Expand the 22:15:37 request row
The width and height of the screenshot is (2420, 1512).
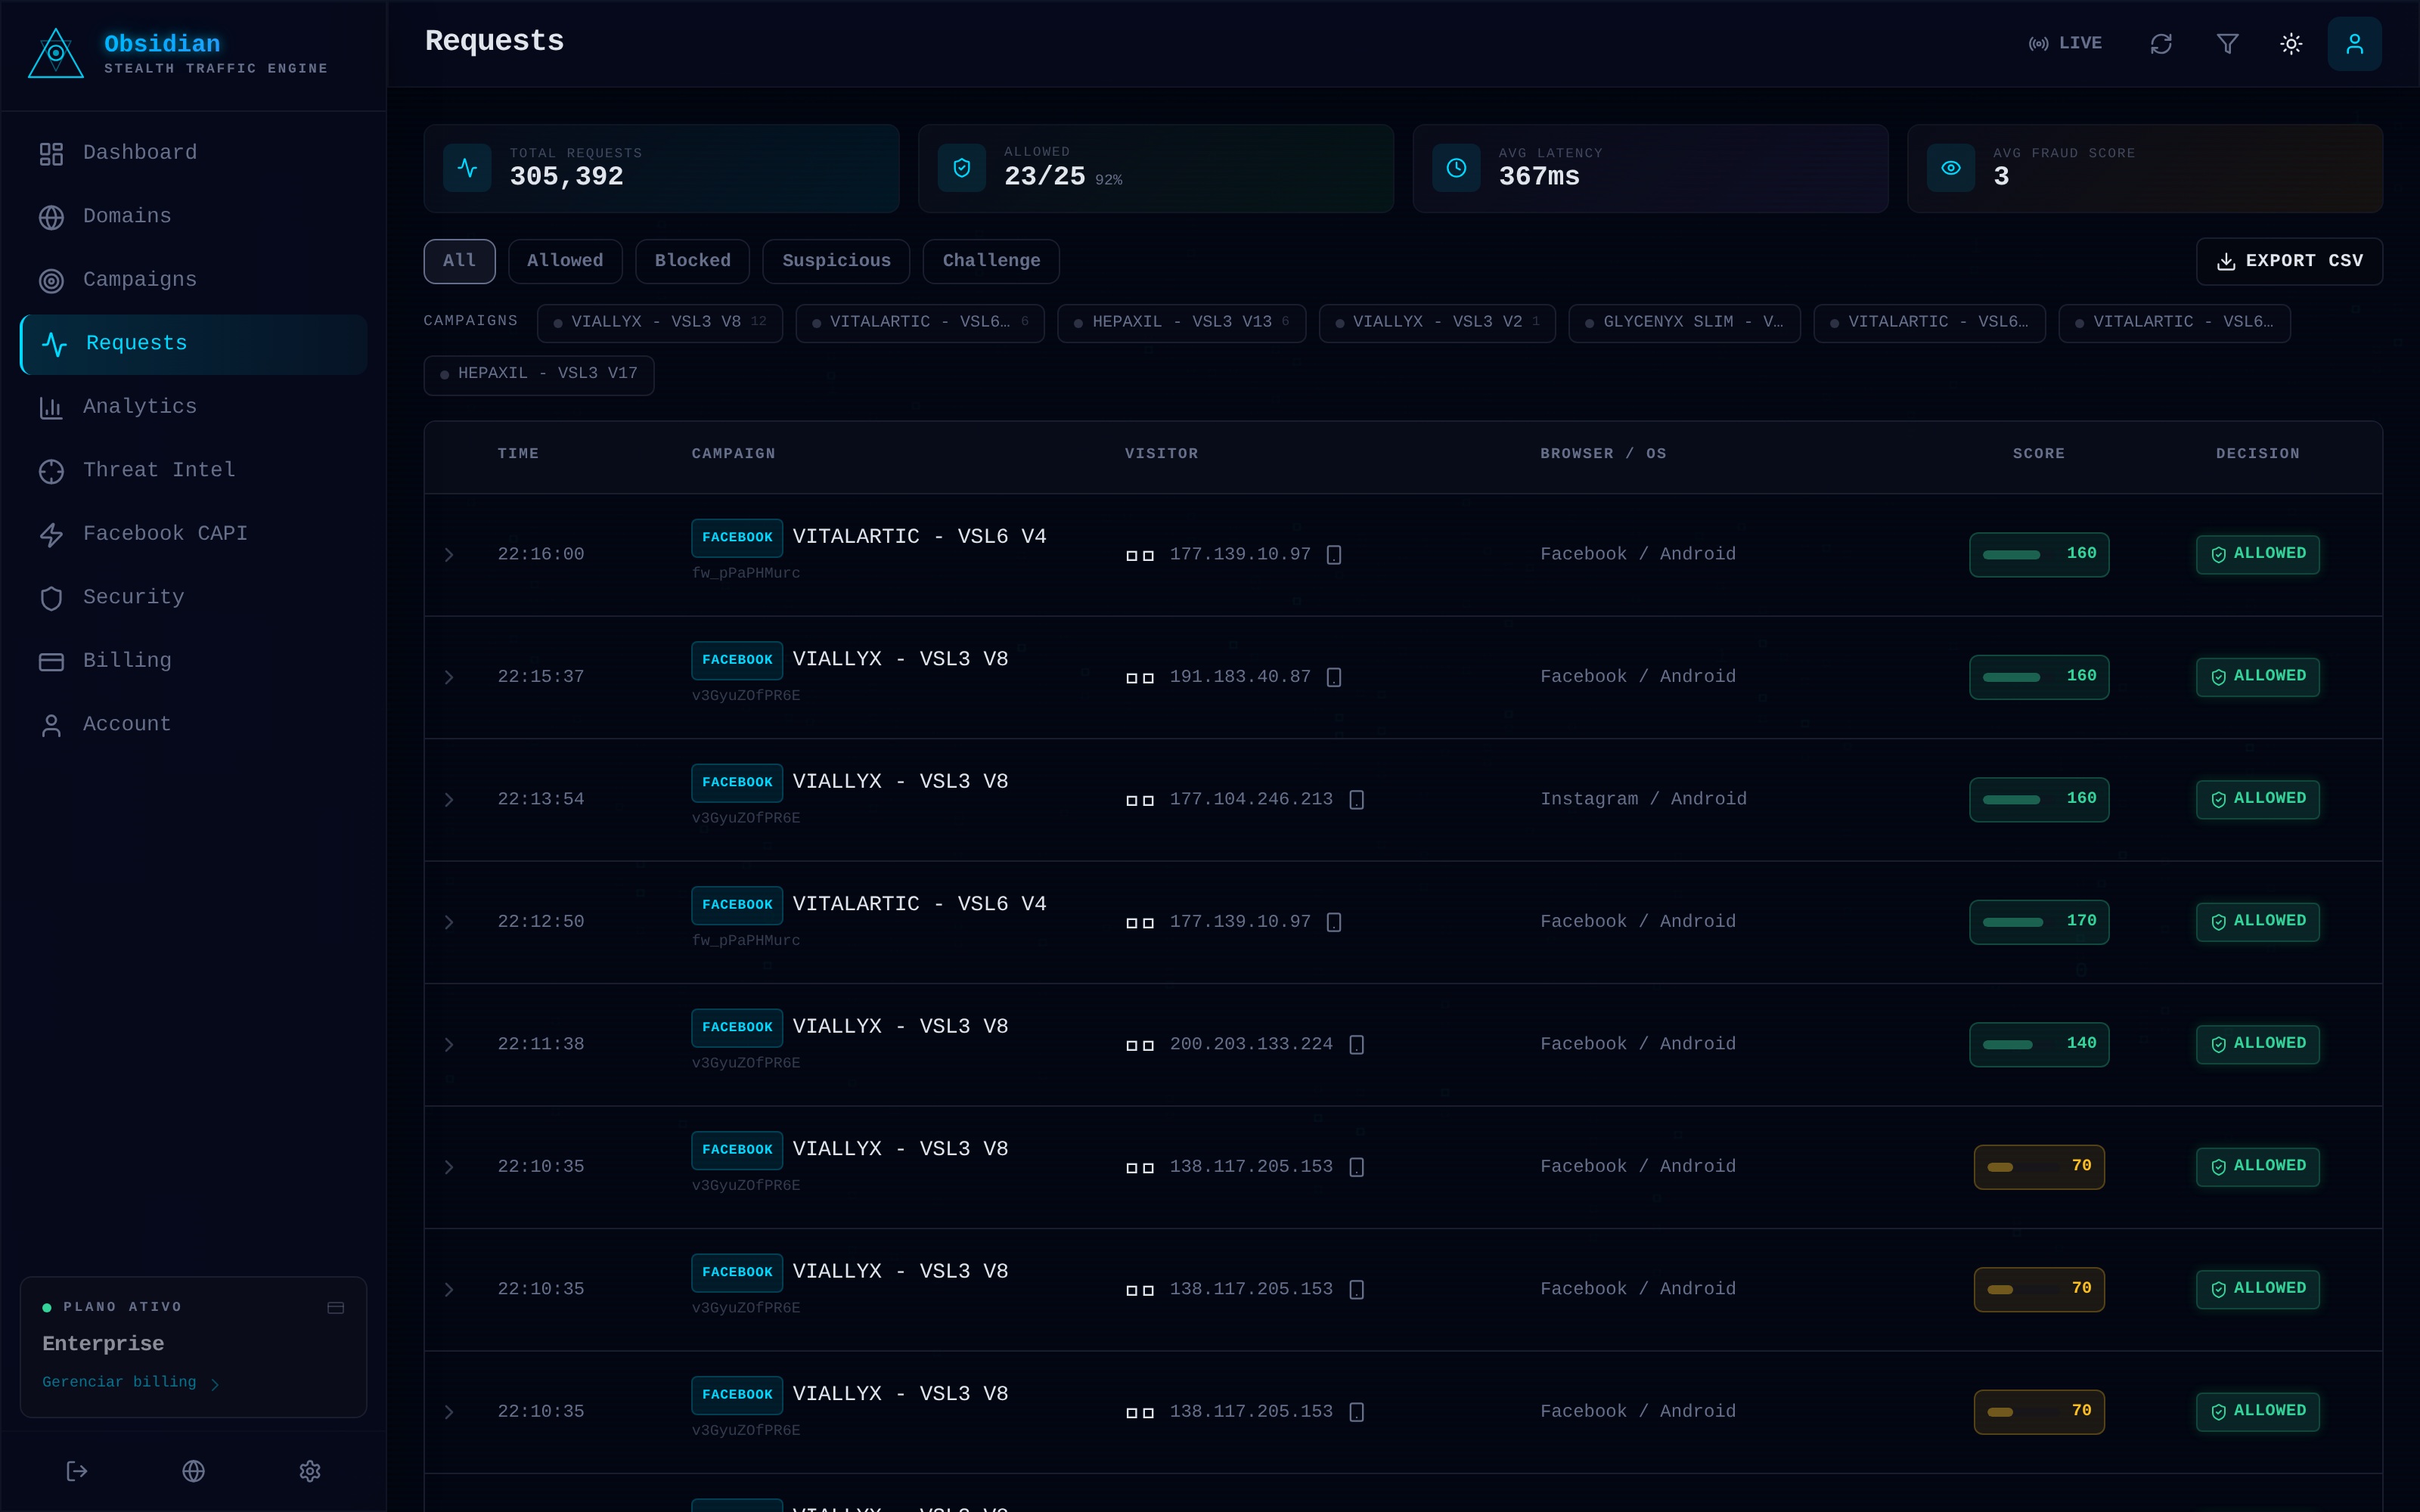tap(449, 678)
